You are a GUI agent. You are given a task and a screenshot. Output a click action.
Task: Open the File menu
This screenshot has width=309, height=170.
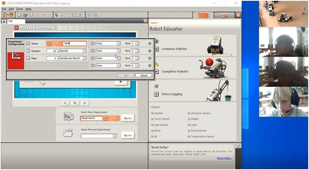[4, 9]
